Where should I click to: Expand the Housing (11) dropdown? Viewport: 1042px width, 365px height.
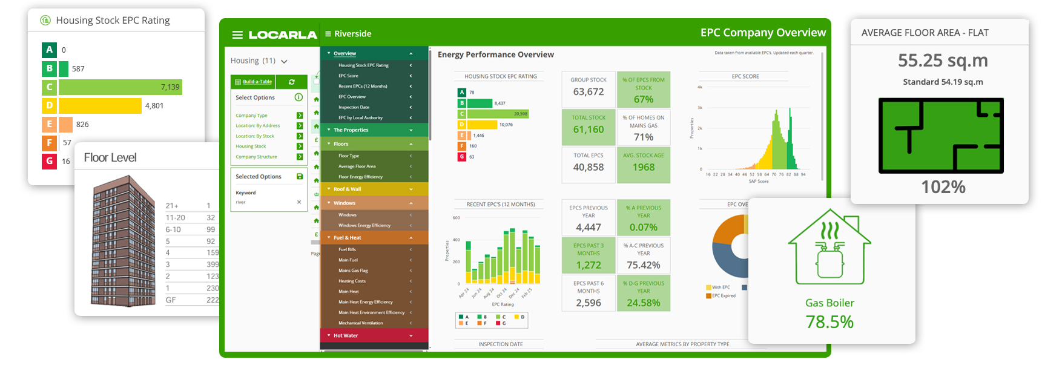(x=284, y=61)
